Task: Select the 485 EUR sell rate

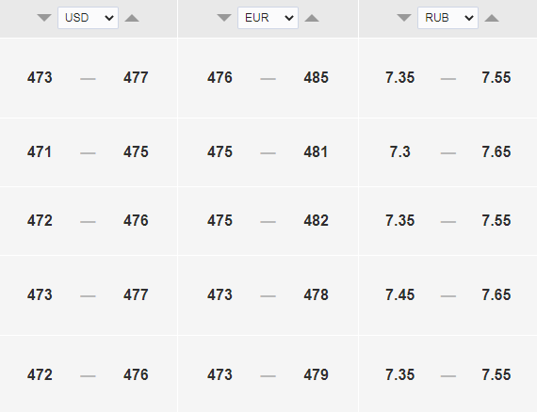Action: (x=316, y=78)
